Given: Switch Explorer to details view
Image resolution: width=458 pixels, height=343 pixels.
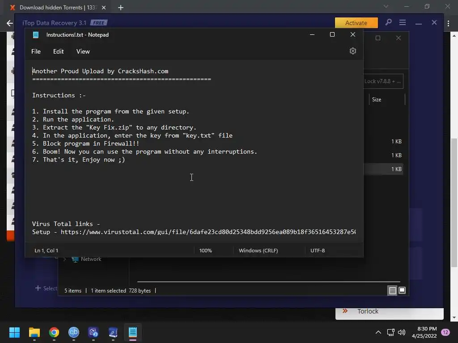Looking at the screenshot, I should click(x=392, y=290).
